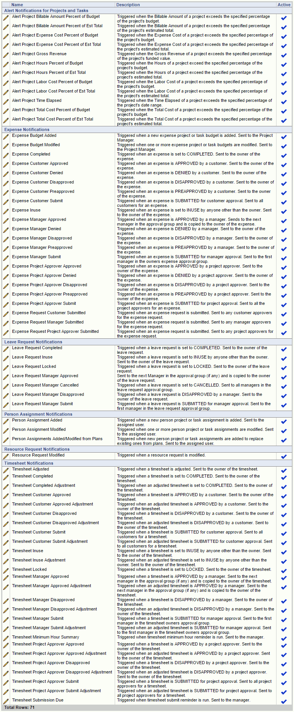Screen dimensions: 294x712
Task: Click Leave Request Notifications section header
Action: 33,342
